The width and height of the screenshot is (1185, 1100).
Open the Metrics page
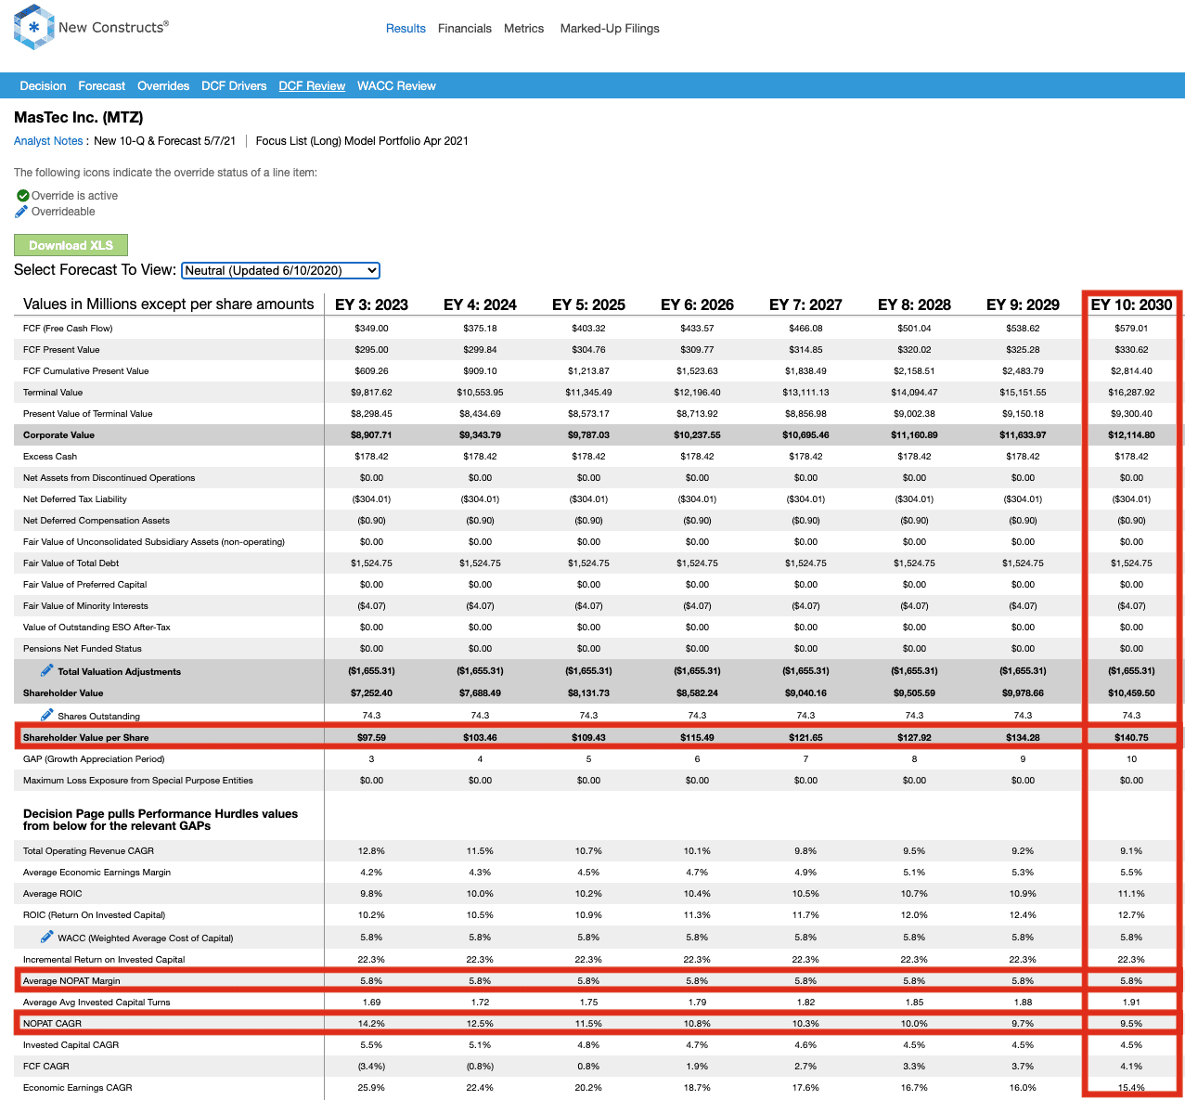(x=524, y=29)
